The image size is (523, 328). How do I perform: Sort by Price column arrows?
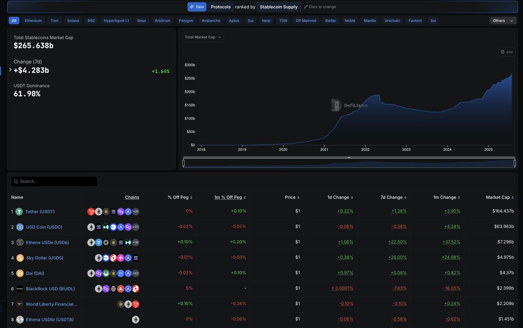click(x=298, y=197)
